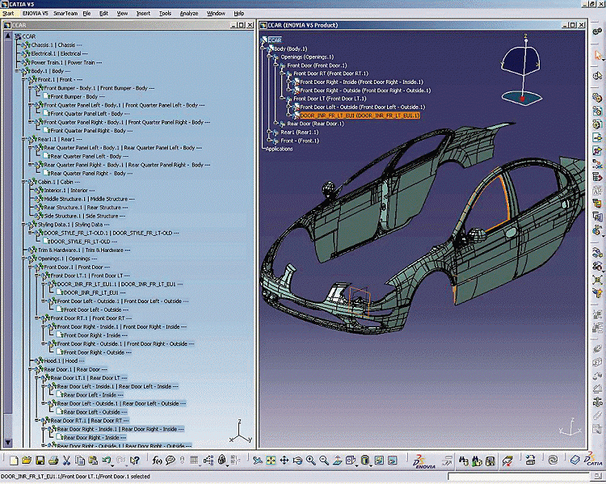
Task: Open the Tools menu
Action: [165, 13]
